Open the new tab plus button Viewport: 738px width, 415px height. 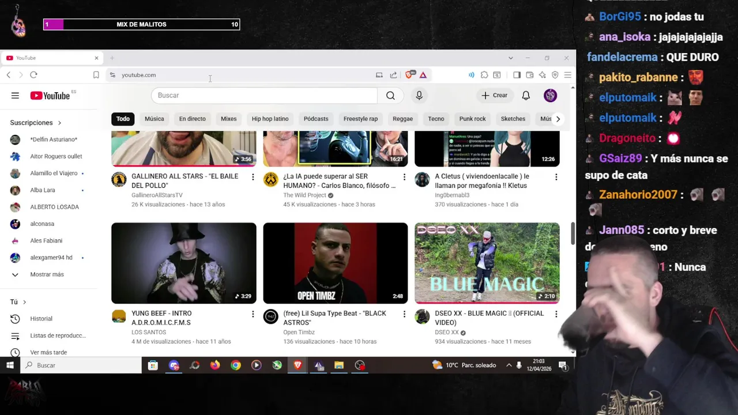(112, 58)
